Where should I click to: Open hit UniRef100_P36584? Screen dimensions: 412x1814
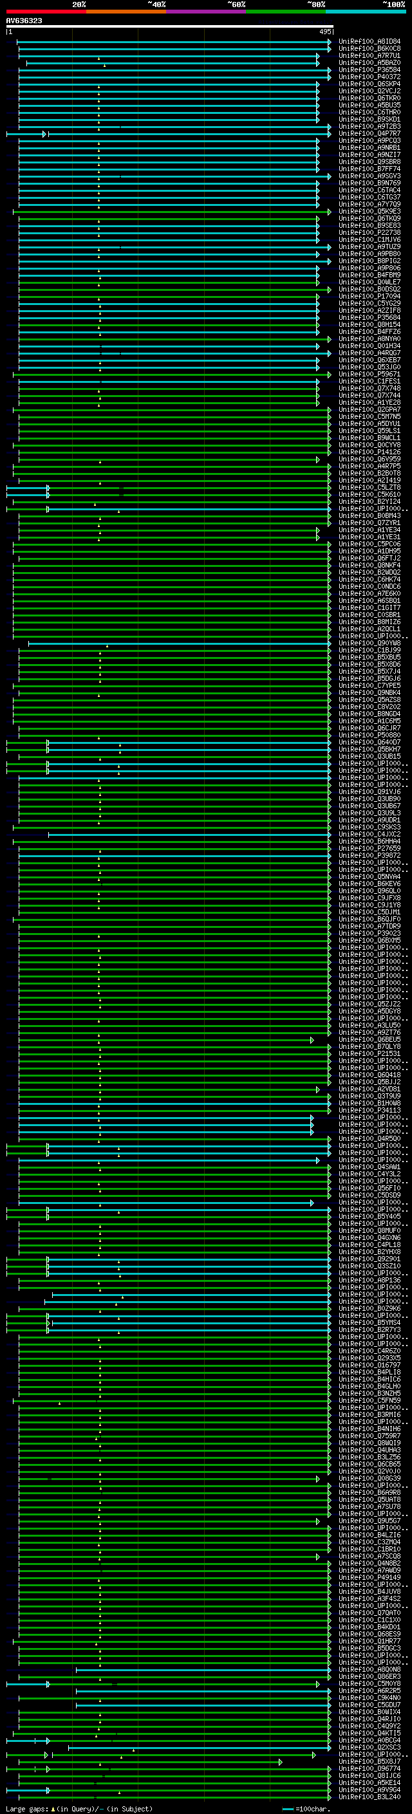369,69
